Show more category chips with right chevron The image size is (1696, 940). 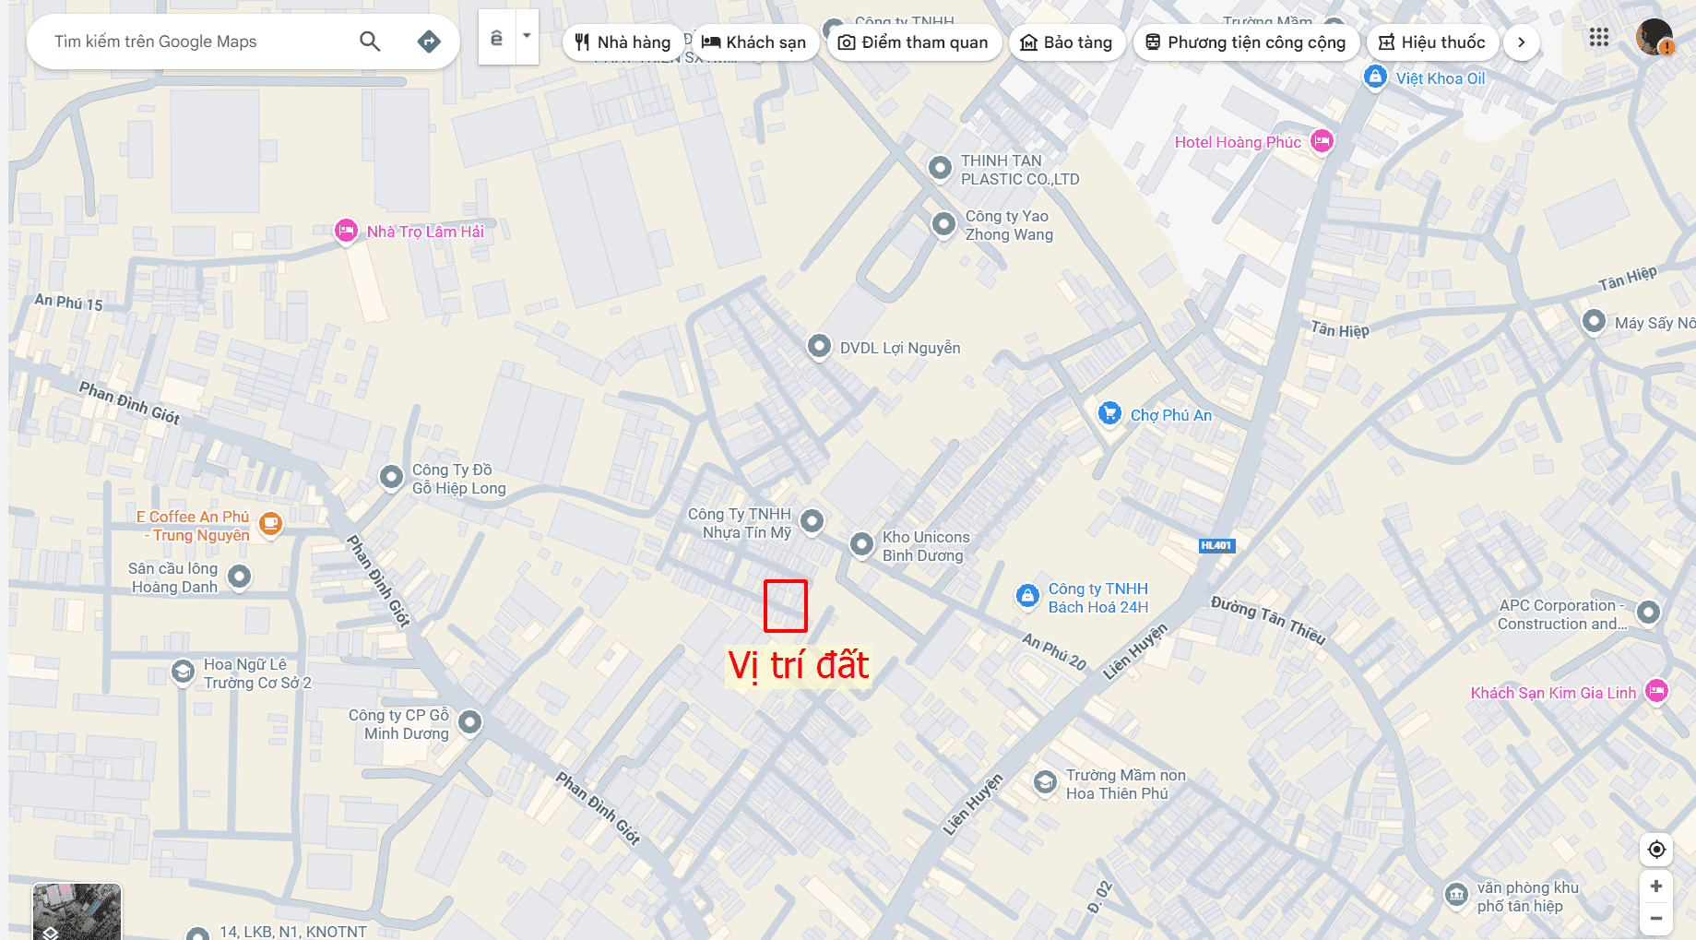point(1522,42)
